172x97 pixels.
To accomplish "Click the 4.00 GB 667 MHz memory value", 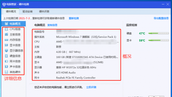I will tap(68, 52).
